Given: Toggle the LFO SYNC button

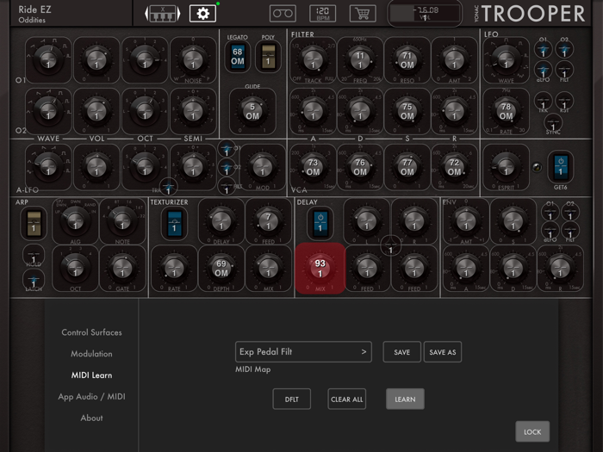Looking at the screenshot, I should click(x=553, y=123).
